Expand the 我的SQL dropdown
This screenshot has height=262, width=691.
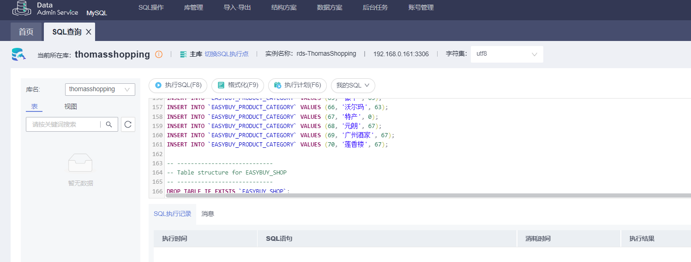[x=353, y=85]
